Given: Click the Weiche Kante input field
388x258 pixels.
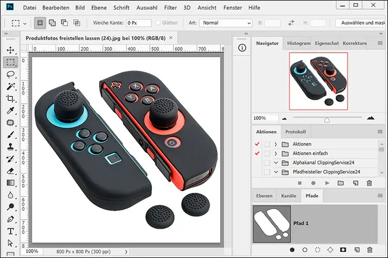Looking at the screenshot, I should [x=138, y=23].
